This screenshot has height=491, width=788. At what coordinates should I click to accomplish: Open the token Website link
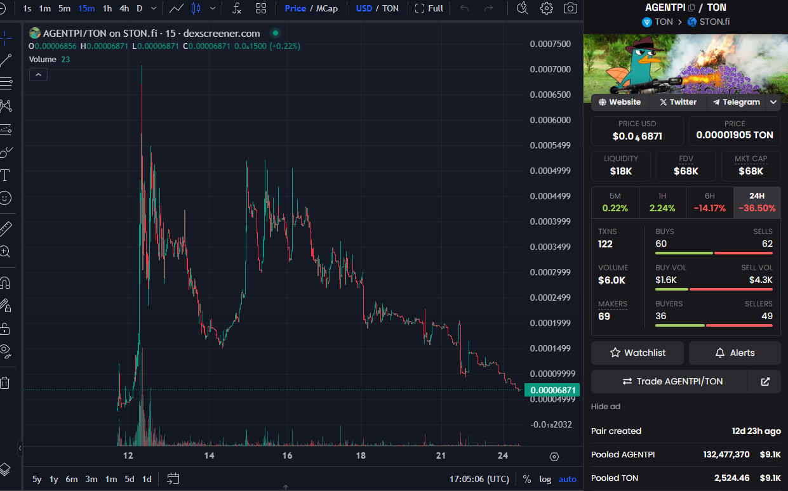pos(620,102)
